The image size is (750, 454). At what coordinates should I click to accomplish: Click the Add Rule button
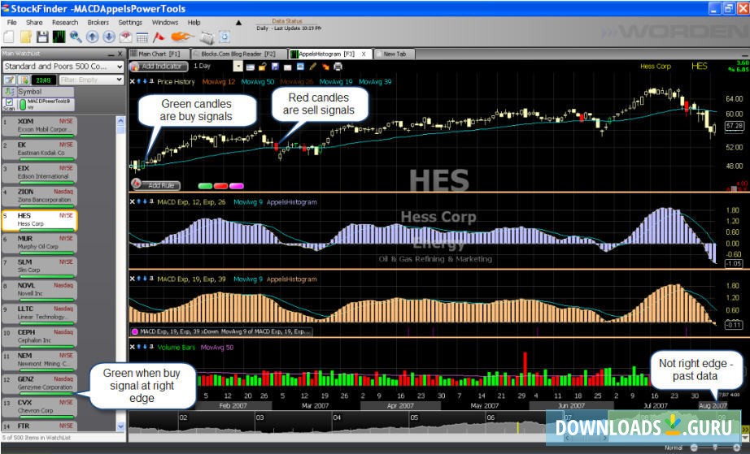click(156, 185)
